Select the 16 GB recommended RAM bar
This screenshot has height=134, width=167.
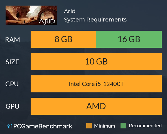[129, 39]
